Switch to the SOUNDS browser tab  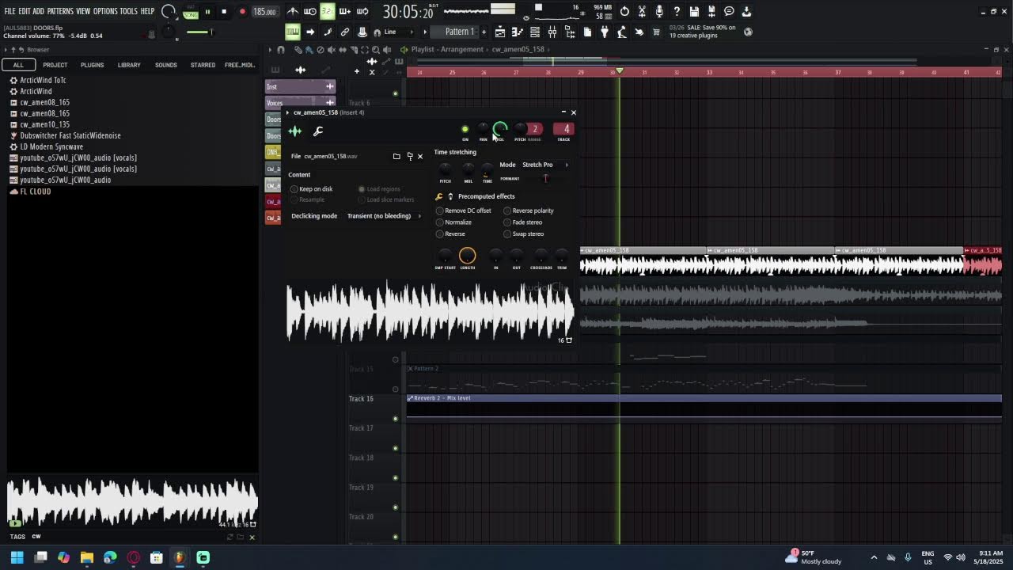(166, 65)
